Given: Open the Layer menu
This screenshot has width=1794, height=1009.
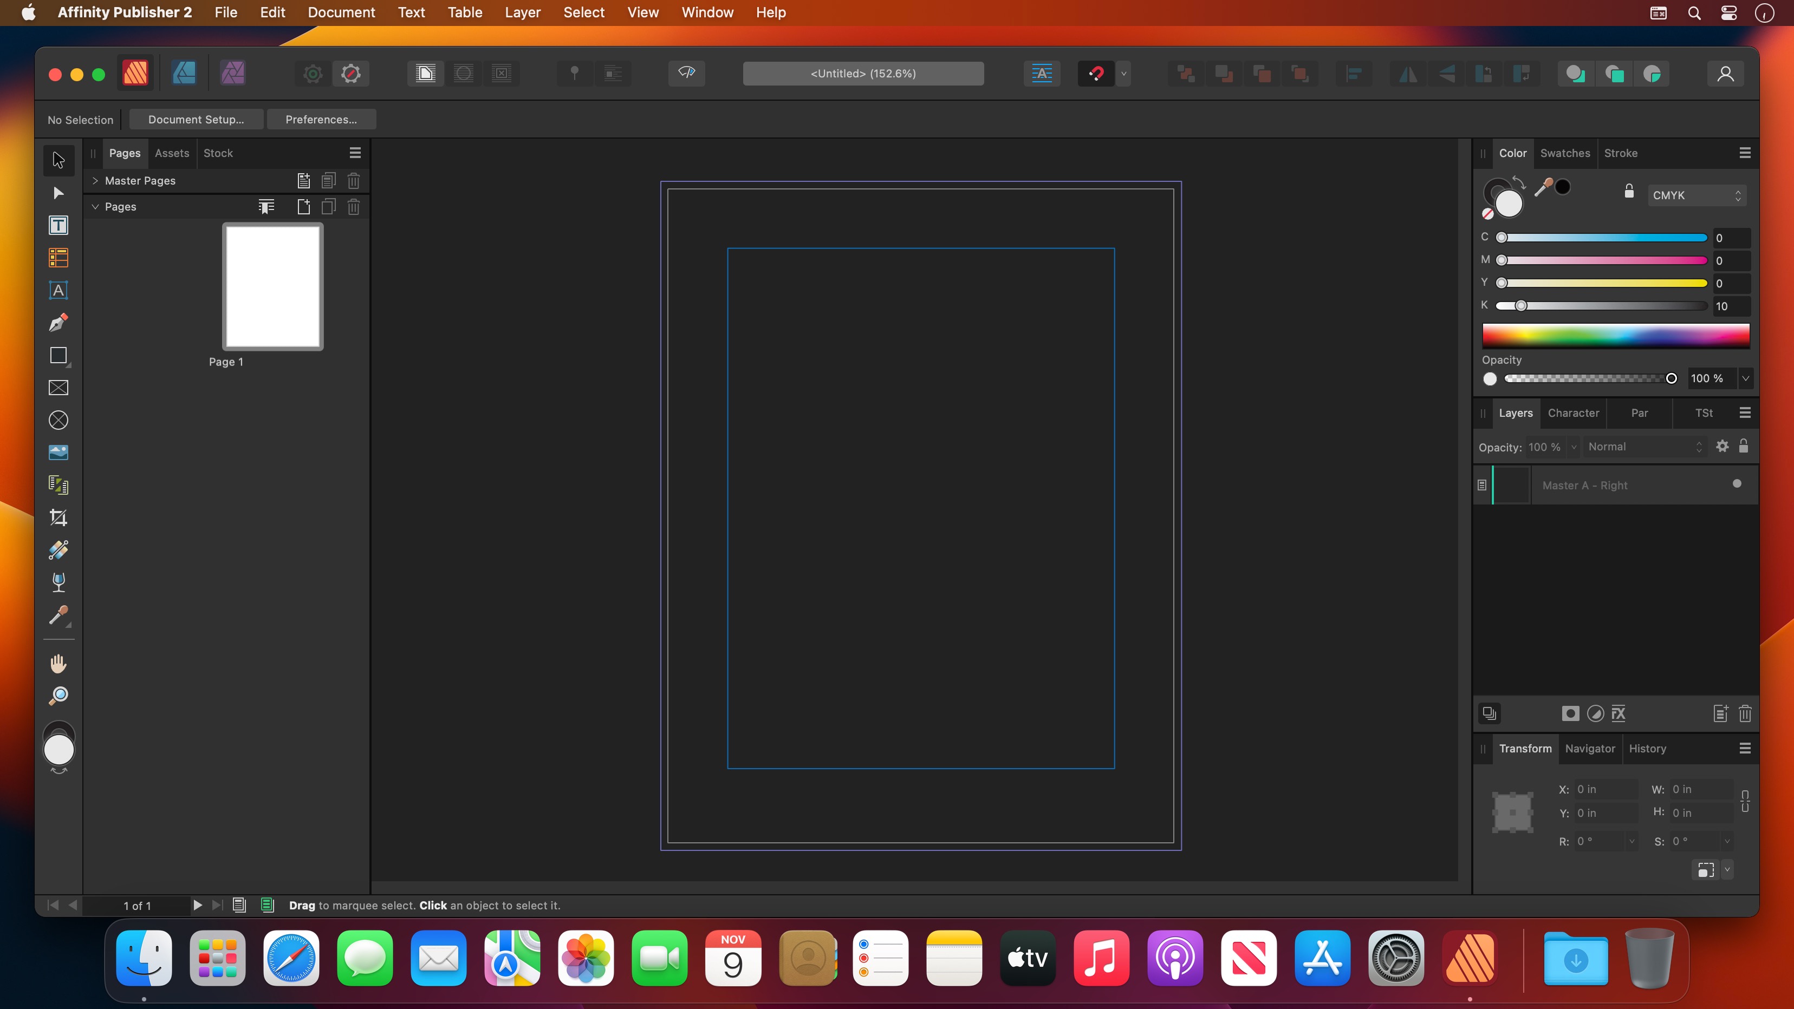Looking at the screenshot, I should [522, 12].
